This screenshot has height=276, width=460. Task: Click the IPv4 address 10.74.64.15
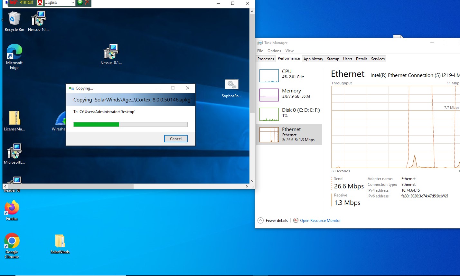coord(410,190)
